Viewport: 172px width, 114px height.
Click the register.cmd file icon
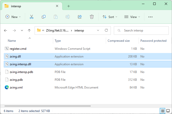coord(7,48)
